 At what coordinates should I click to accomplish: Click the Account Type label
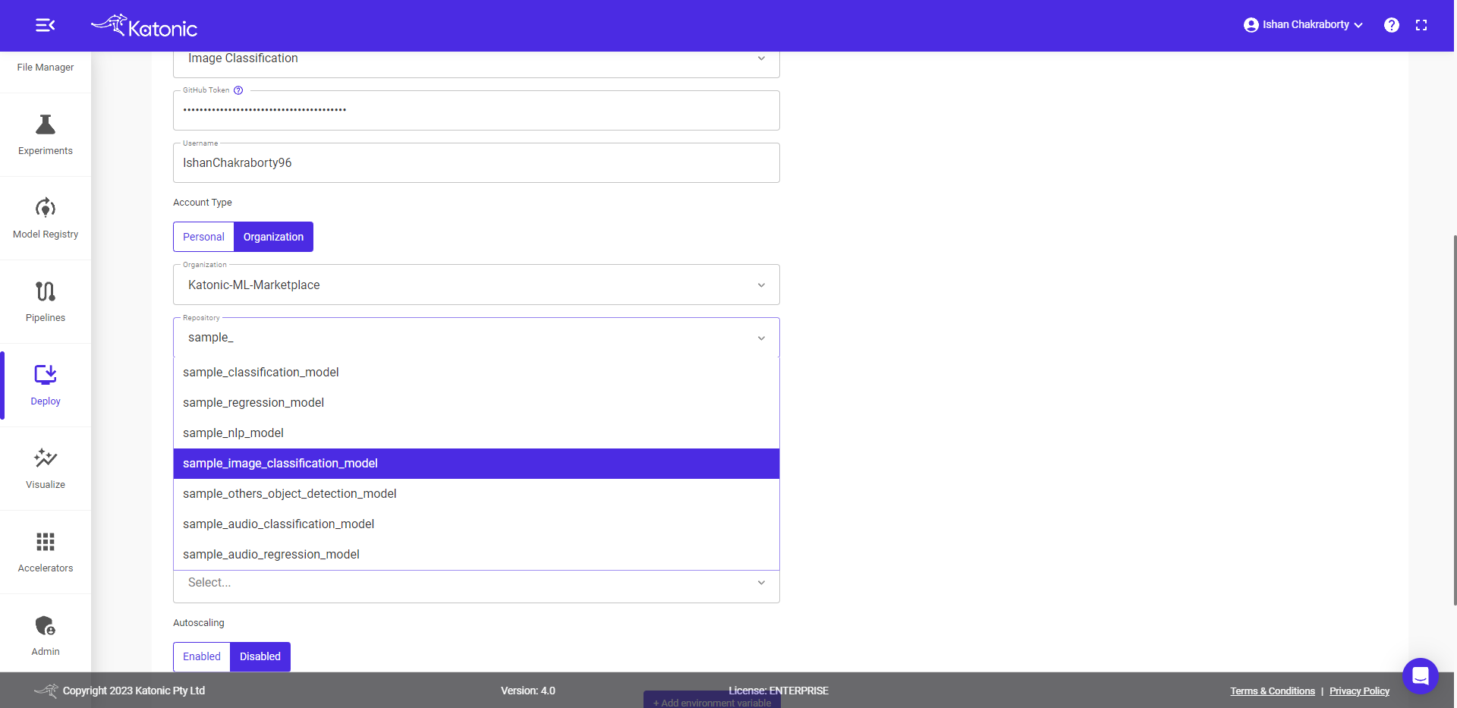pyautogui.click(x=203, y=203)
